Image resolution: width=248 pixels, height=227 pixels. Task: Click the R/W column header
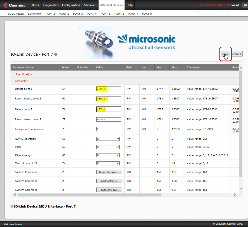point(132,67)
